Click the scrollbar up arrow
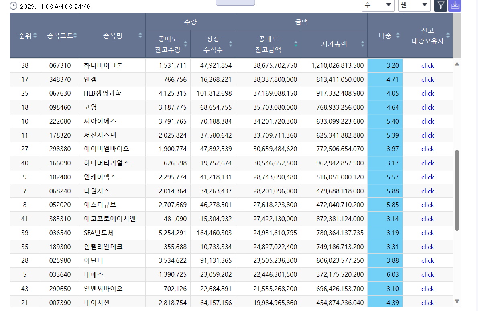The height and width of the screenshot is (311, 478). [x=457, y=64]
